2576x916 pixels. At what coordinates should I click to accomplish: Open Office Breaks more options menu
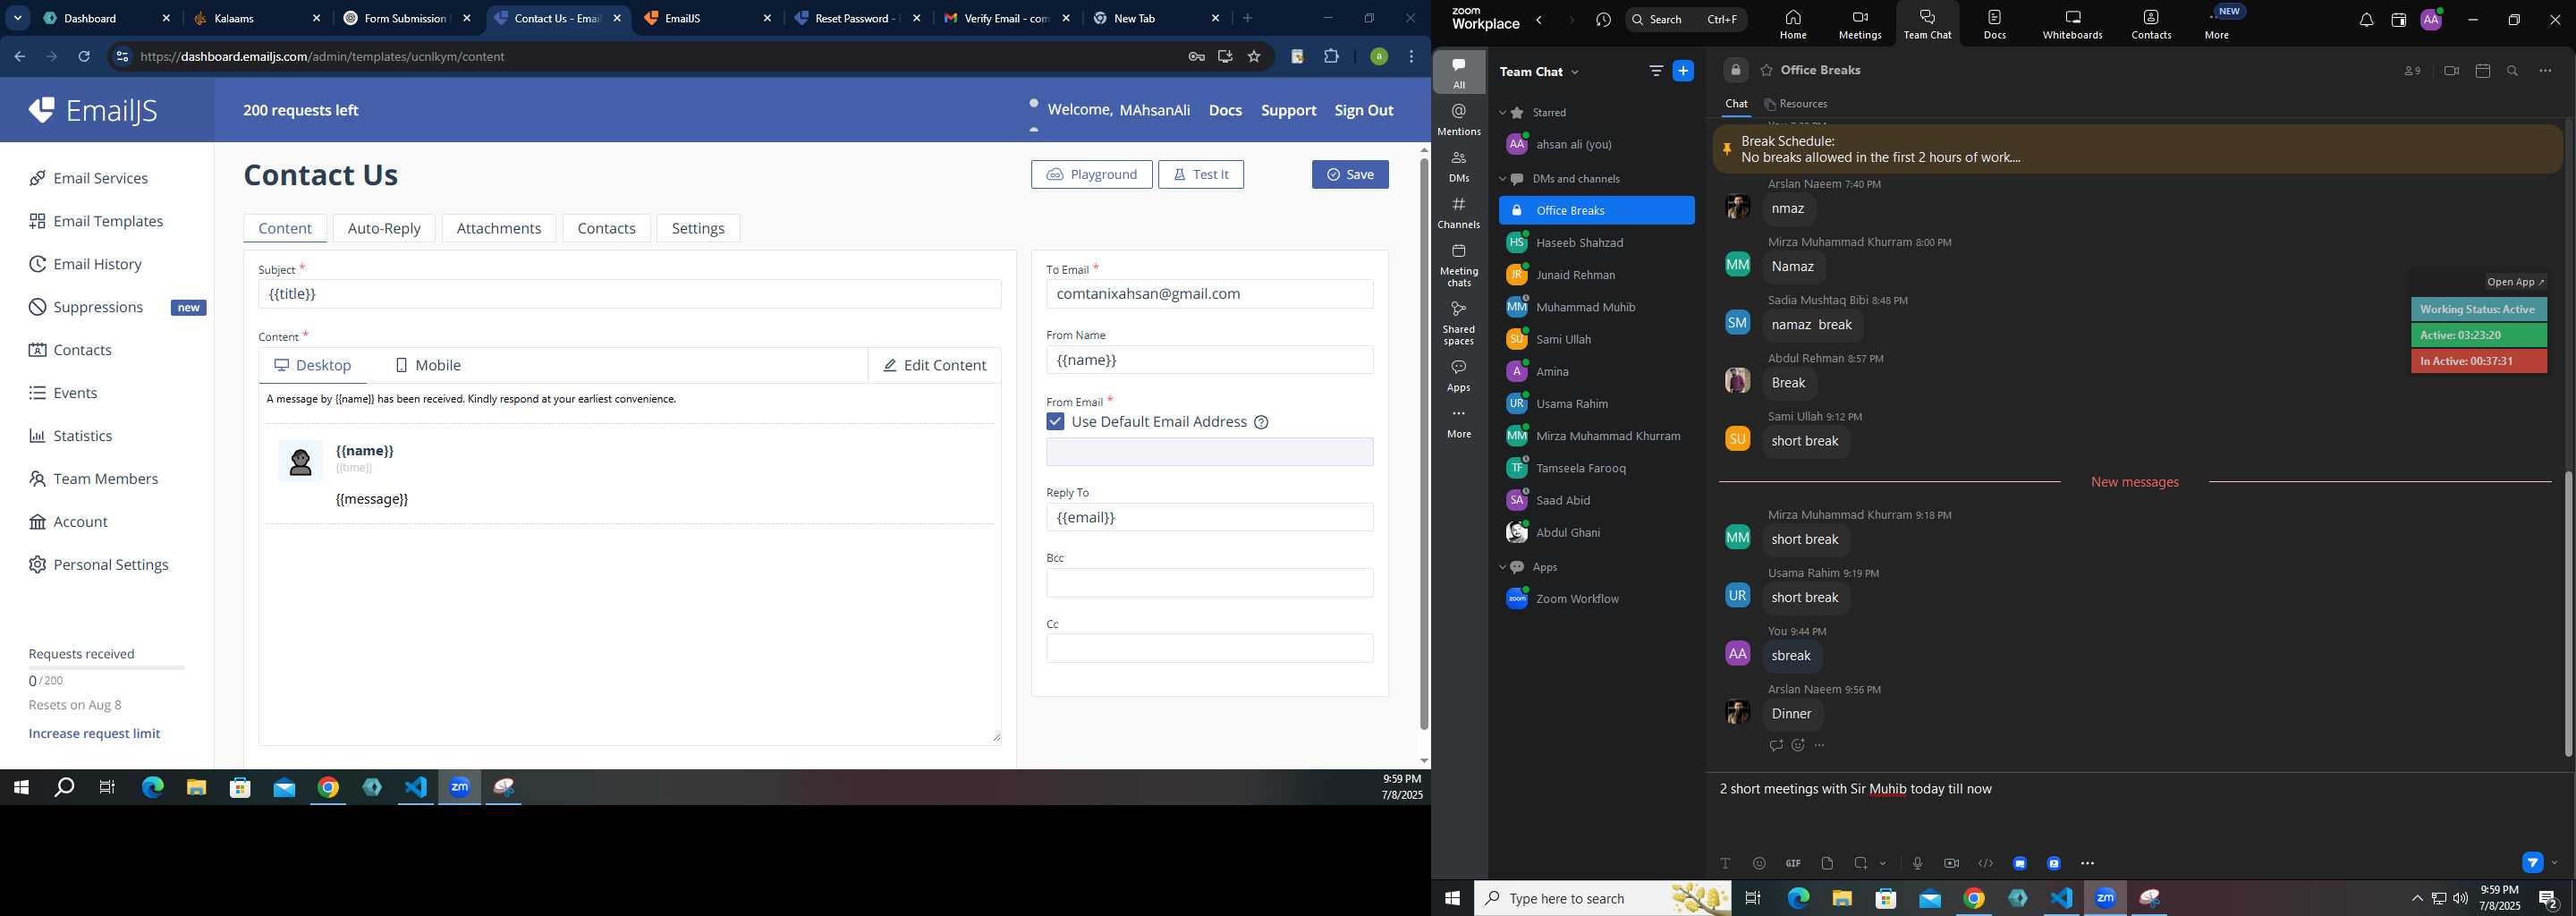2545,71
